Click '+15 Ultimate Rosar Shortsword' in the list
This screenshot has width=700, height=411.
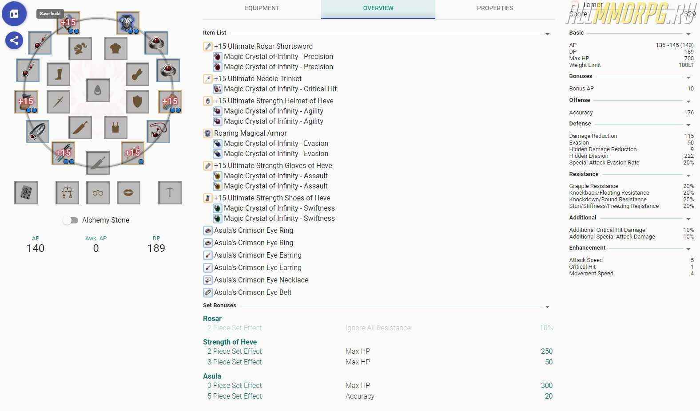263,46
